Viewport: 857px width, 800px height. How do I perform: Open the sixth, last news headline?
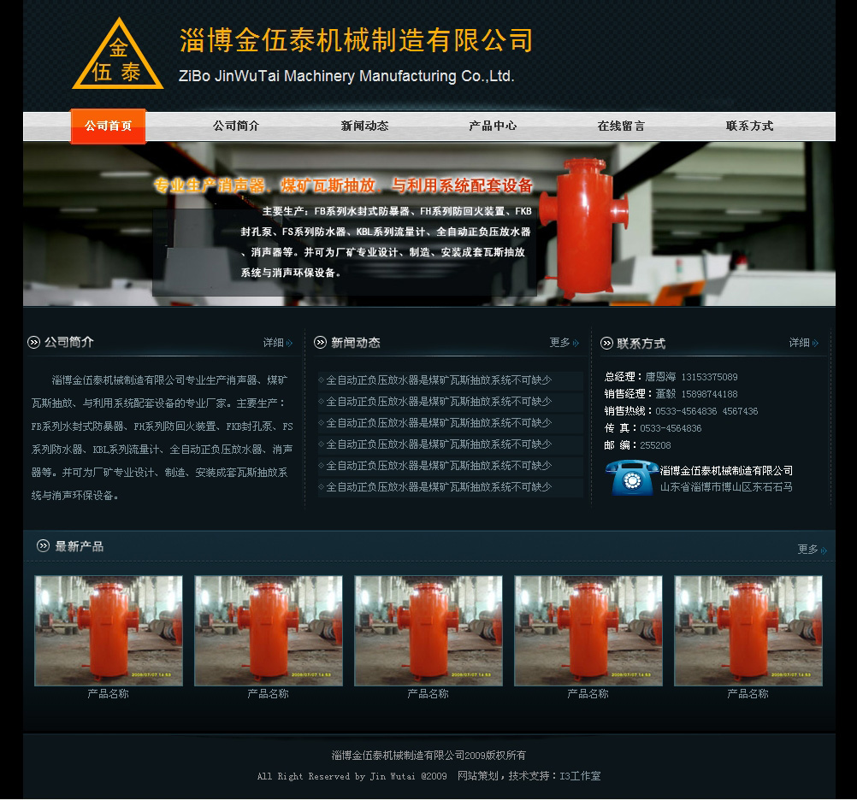click(439, 486)
